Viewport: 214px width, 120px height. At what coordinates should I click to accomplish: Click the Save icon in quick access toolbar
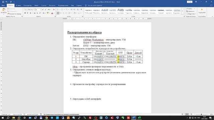3,2
